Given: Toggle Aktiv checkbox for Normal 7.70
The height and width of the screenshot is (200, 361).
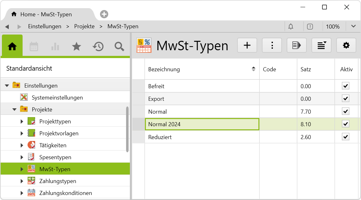Looking at the screenshot, I should click(x=346, y=111).
